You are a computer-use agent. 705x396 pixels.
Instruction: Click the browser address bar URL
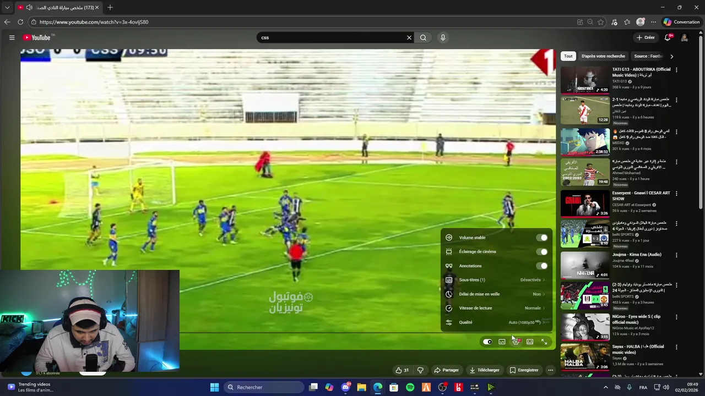point(94,22)
